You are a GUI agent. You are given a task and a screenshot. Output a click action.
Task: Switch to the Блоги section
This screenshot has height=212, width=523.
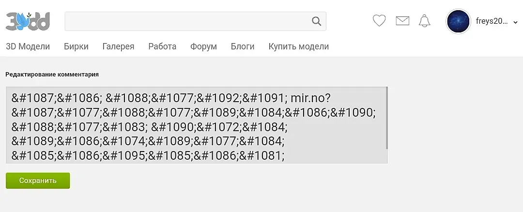coord(243,46)
